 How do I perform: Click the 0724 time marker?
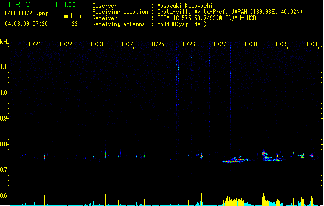point(128,44)
